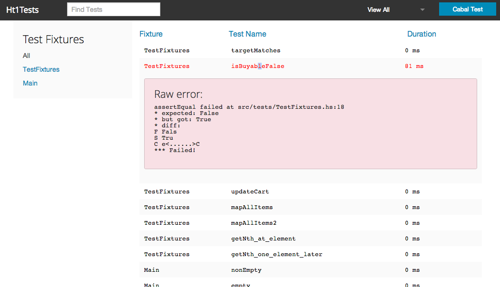Click 0 ms duration of targetMatches
Image resolution: width=500 pixels, height=287 pixels.
[412, 50]
